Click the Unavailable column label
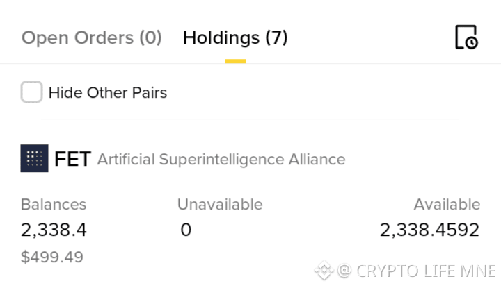501x288 pixels. click(x=220, y=205)
